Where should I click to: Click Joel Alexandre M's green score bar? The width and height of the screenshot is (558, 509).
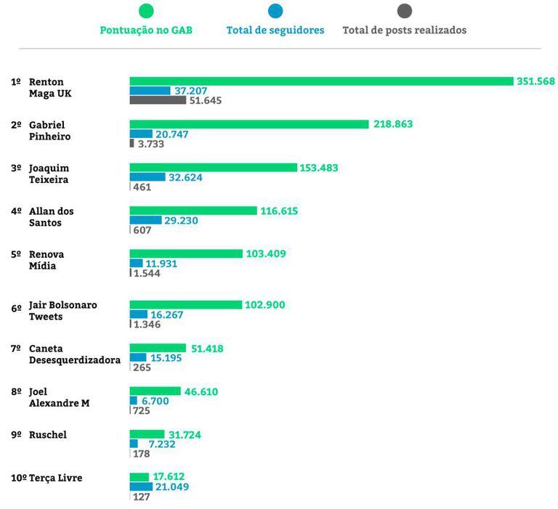155,391
